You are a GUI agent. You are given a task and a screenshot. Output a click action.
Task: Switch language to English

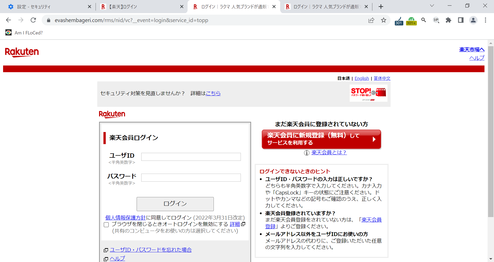[x=362, y=78]
